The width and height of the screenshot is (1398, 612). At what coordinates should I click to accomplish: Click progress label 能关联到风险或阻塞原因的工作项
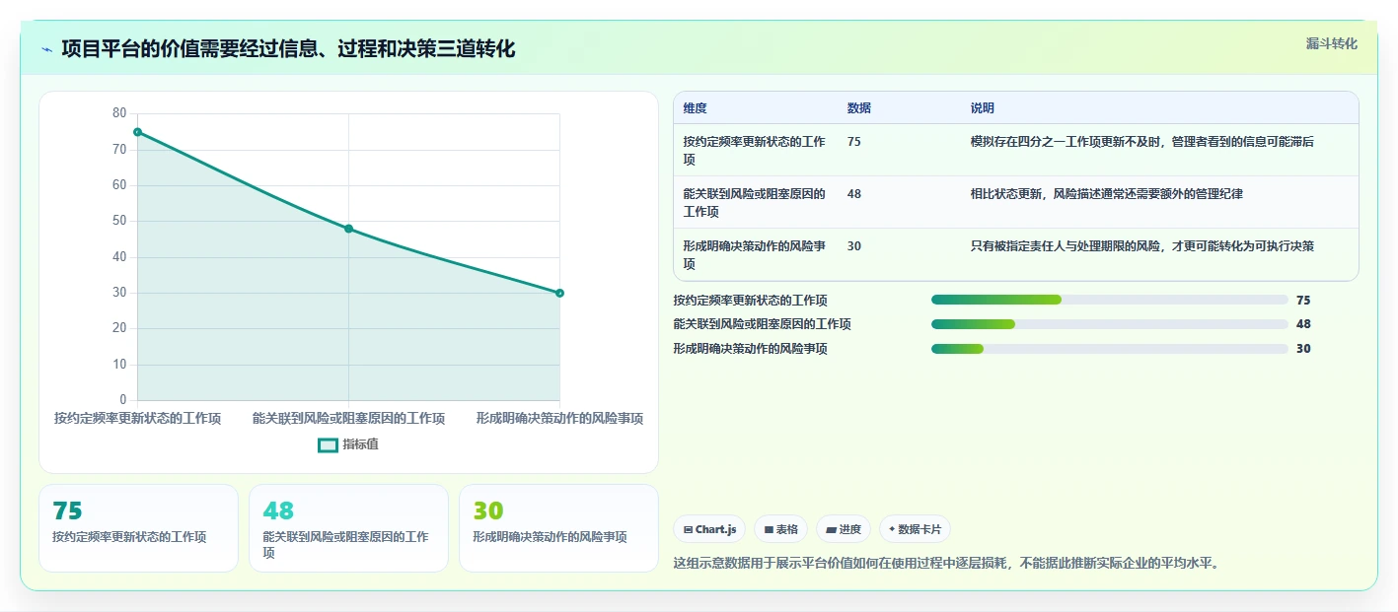click(x=762, y=324)
